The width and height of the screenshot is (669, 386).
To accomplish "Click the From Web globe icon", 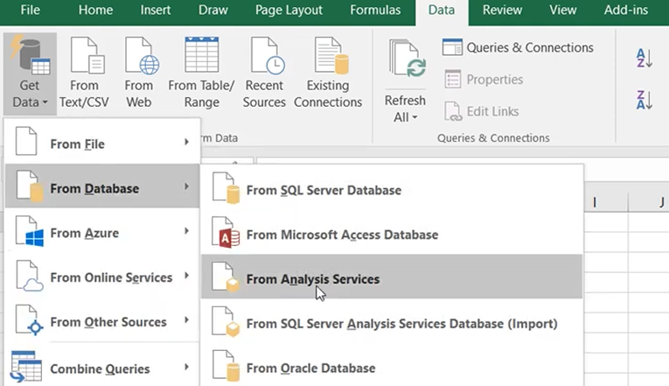I will (x=139, y=57).
